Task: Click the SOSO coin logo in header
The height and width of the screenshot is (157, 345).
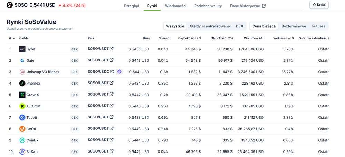Action: click(x=9, y=6)
